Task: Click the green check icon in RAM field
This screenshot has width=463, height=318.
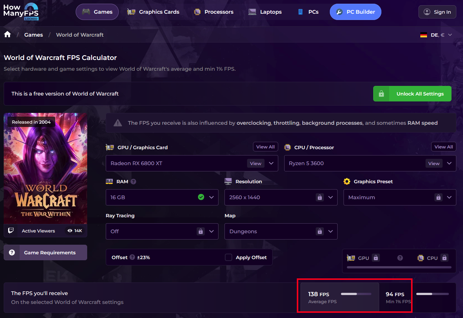Action: click(x=201, y=197)
